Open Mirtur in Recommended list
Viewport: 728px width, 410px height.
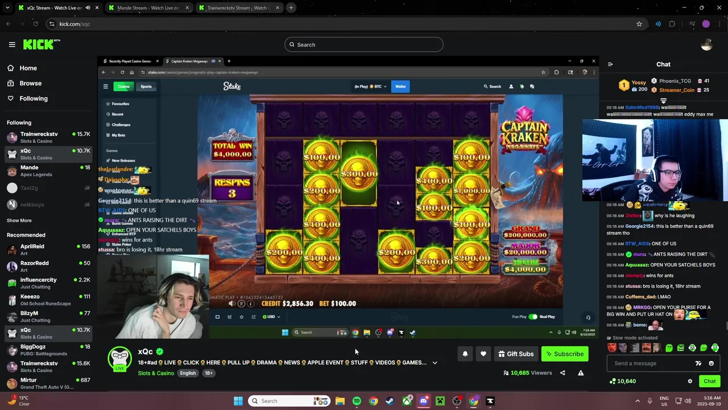[48, 383]
